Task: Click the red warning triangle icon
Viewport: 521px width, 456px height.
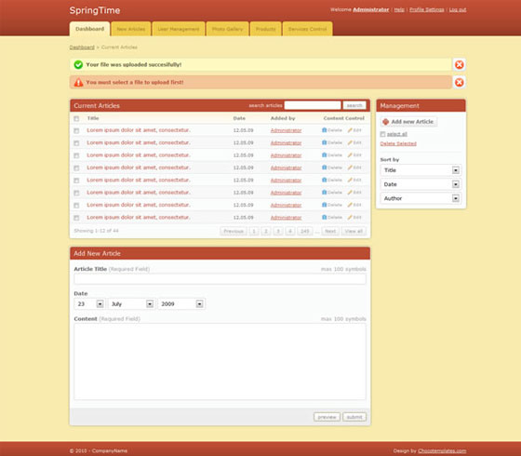Action: [x=78, y=83]
